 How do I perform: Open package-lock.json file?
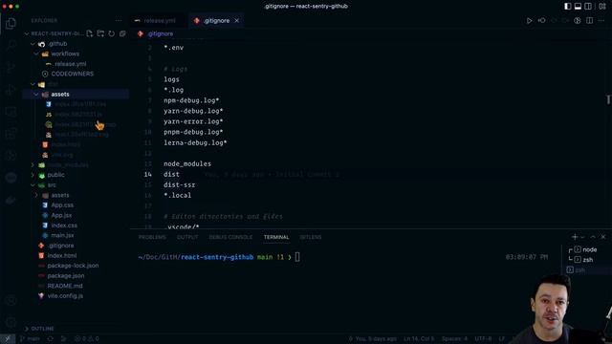pos(73,266)
